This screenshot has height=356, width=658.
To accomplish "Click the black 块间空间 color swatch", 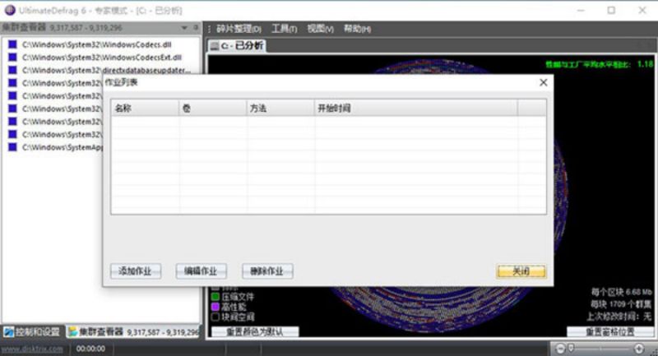I will pyautogui.click(x=215, y=317).
